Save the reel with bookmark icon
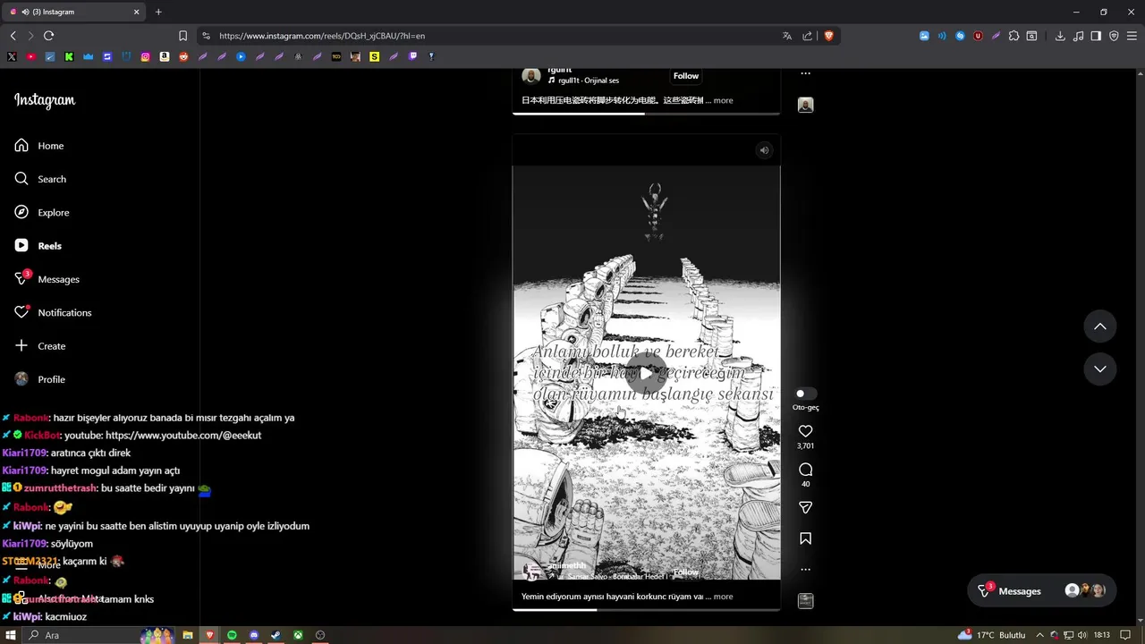1145x644 pixels. pyautogui.click(x=805, y=538)
